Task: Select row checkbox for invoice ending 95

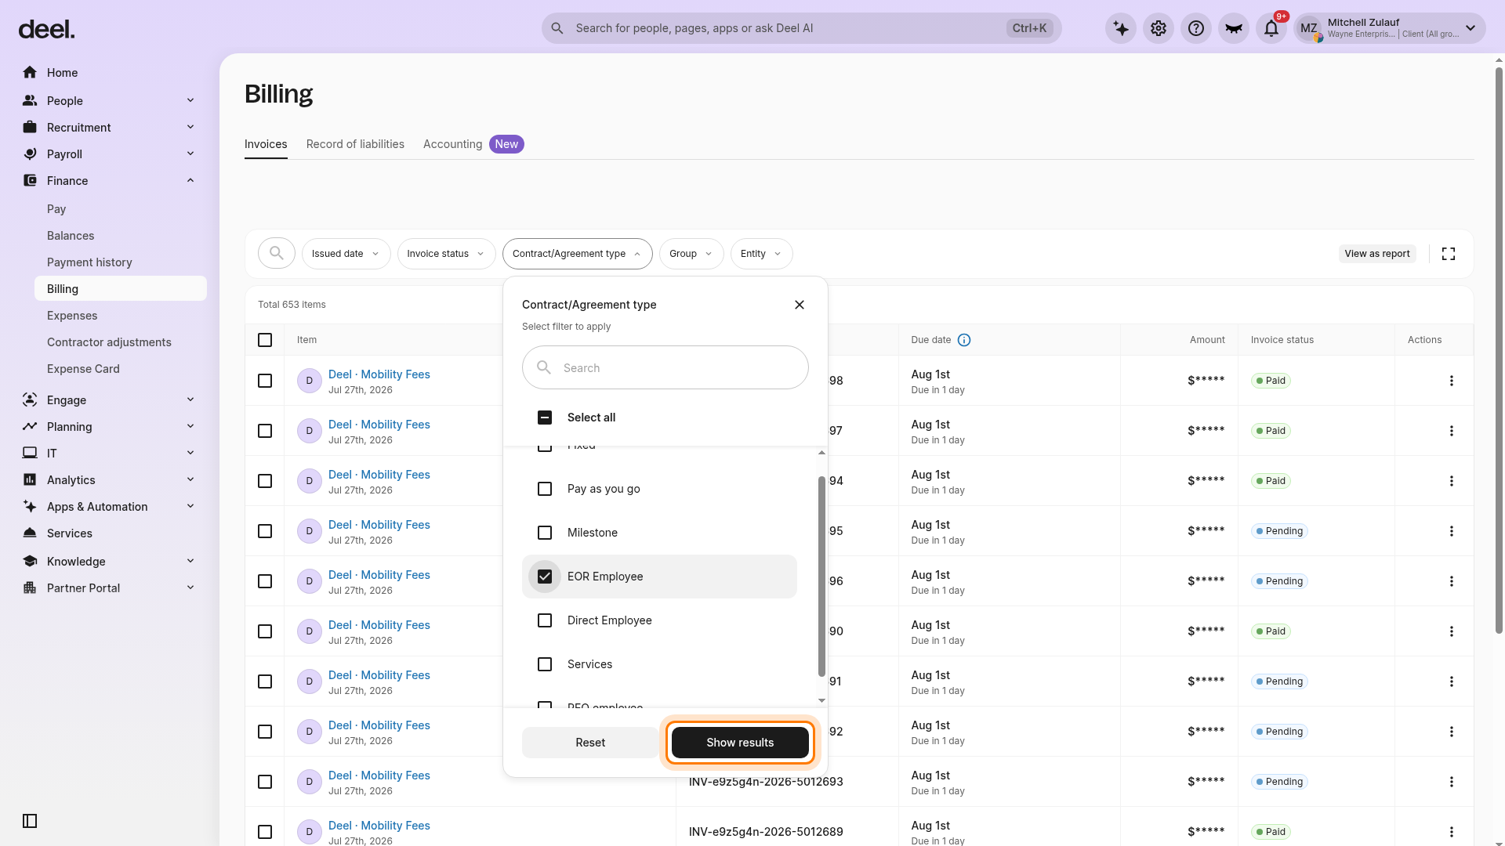Action: pyautogui.click(x=265, y=531)
